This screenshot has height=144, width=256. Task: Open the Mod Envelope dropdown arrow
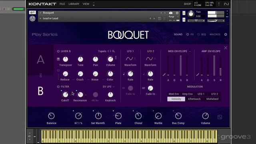[x=190, y=51]
